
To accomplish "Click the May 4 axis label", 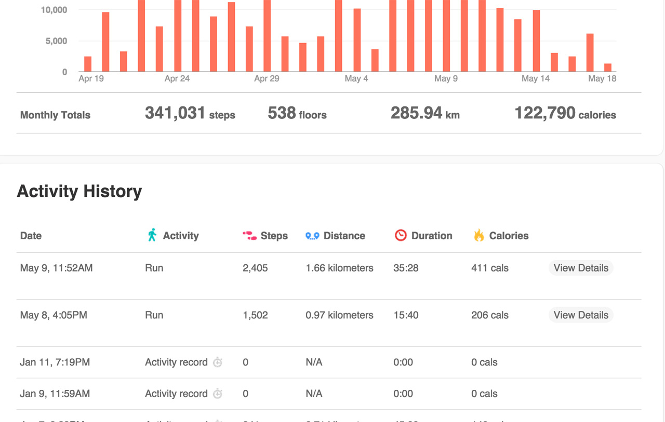I will click(x=356, y=79).
